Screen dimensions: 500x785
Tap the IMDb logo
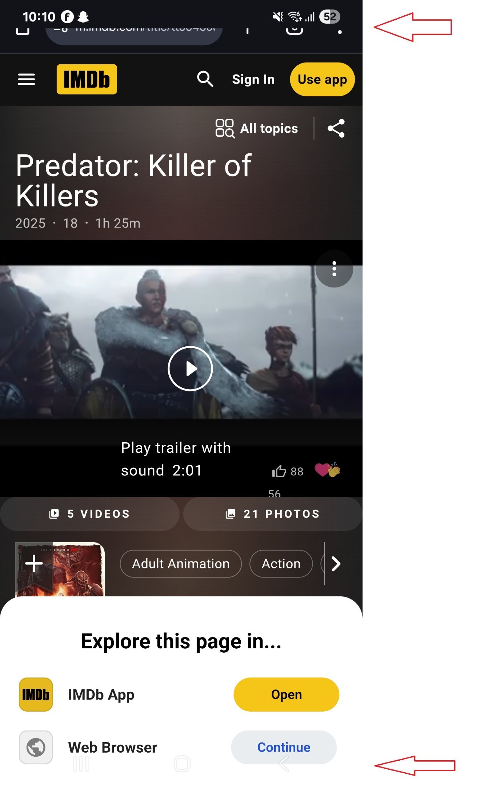(87, 79)
